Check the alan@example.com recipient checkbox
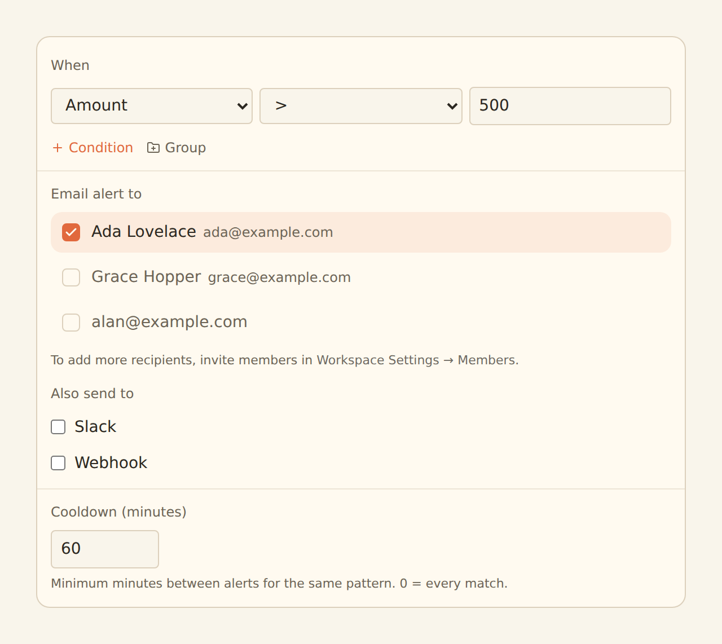Viewport: 722px width, 644px height. tap(71, 323)
